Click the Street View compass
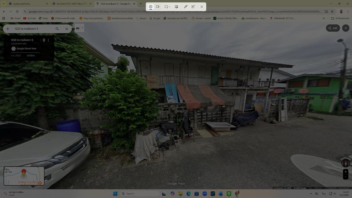352x198 pixels. coord(345,163)
